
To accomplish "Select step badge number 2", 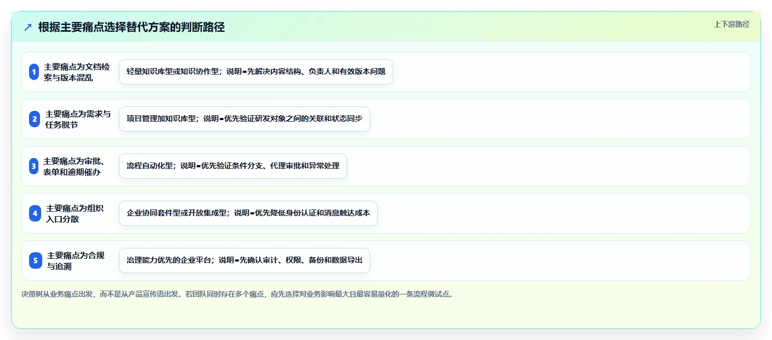I will [x=35, y=119].
